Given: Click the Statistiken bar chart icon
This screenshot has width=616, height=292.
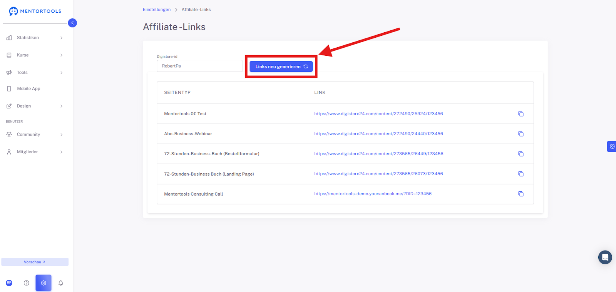Looking at the screenshot, I should pyautogui.click(x=9, y=38).
